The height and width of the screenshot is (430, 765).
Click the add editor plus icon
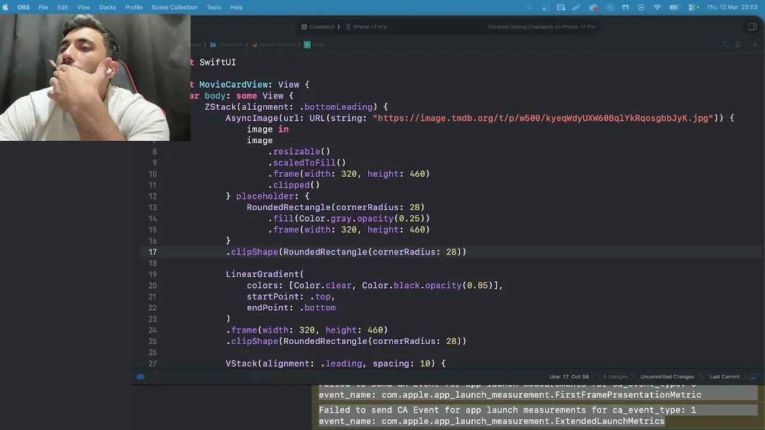pyautogui.click(x=754, y=45)
